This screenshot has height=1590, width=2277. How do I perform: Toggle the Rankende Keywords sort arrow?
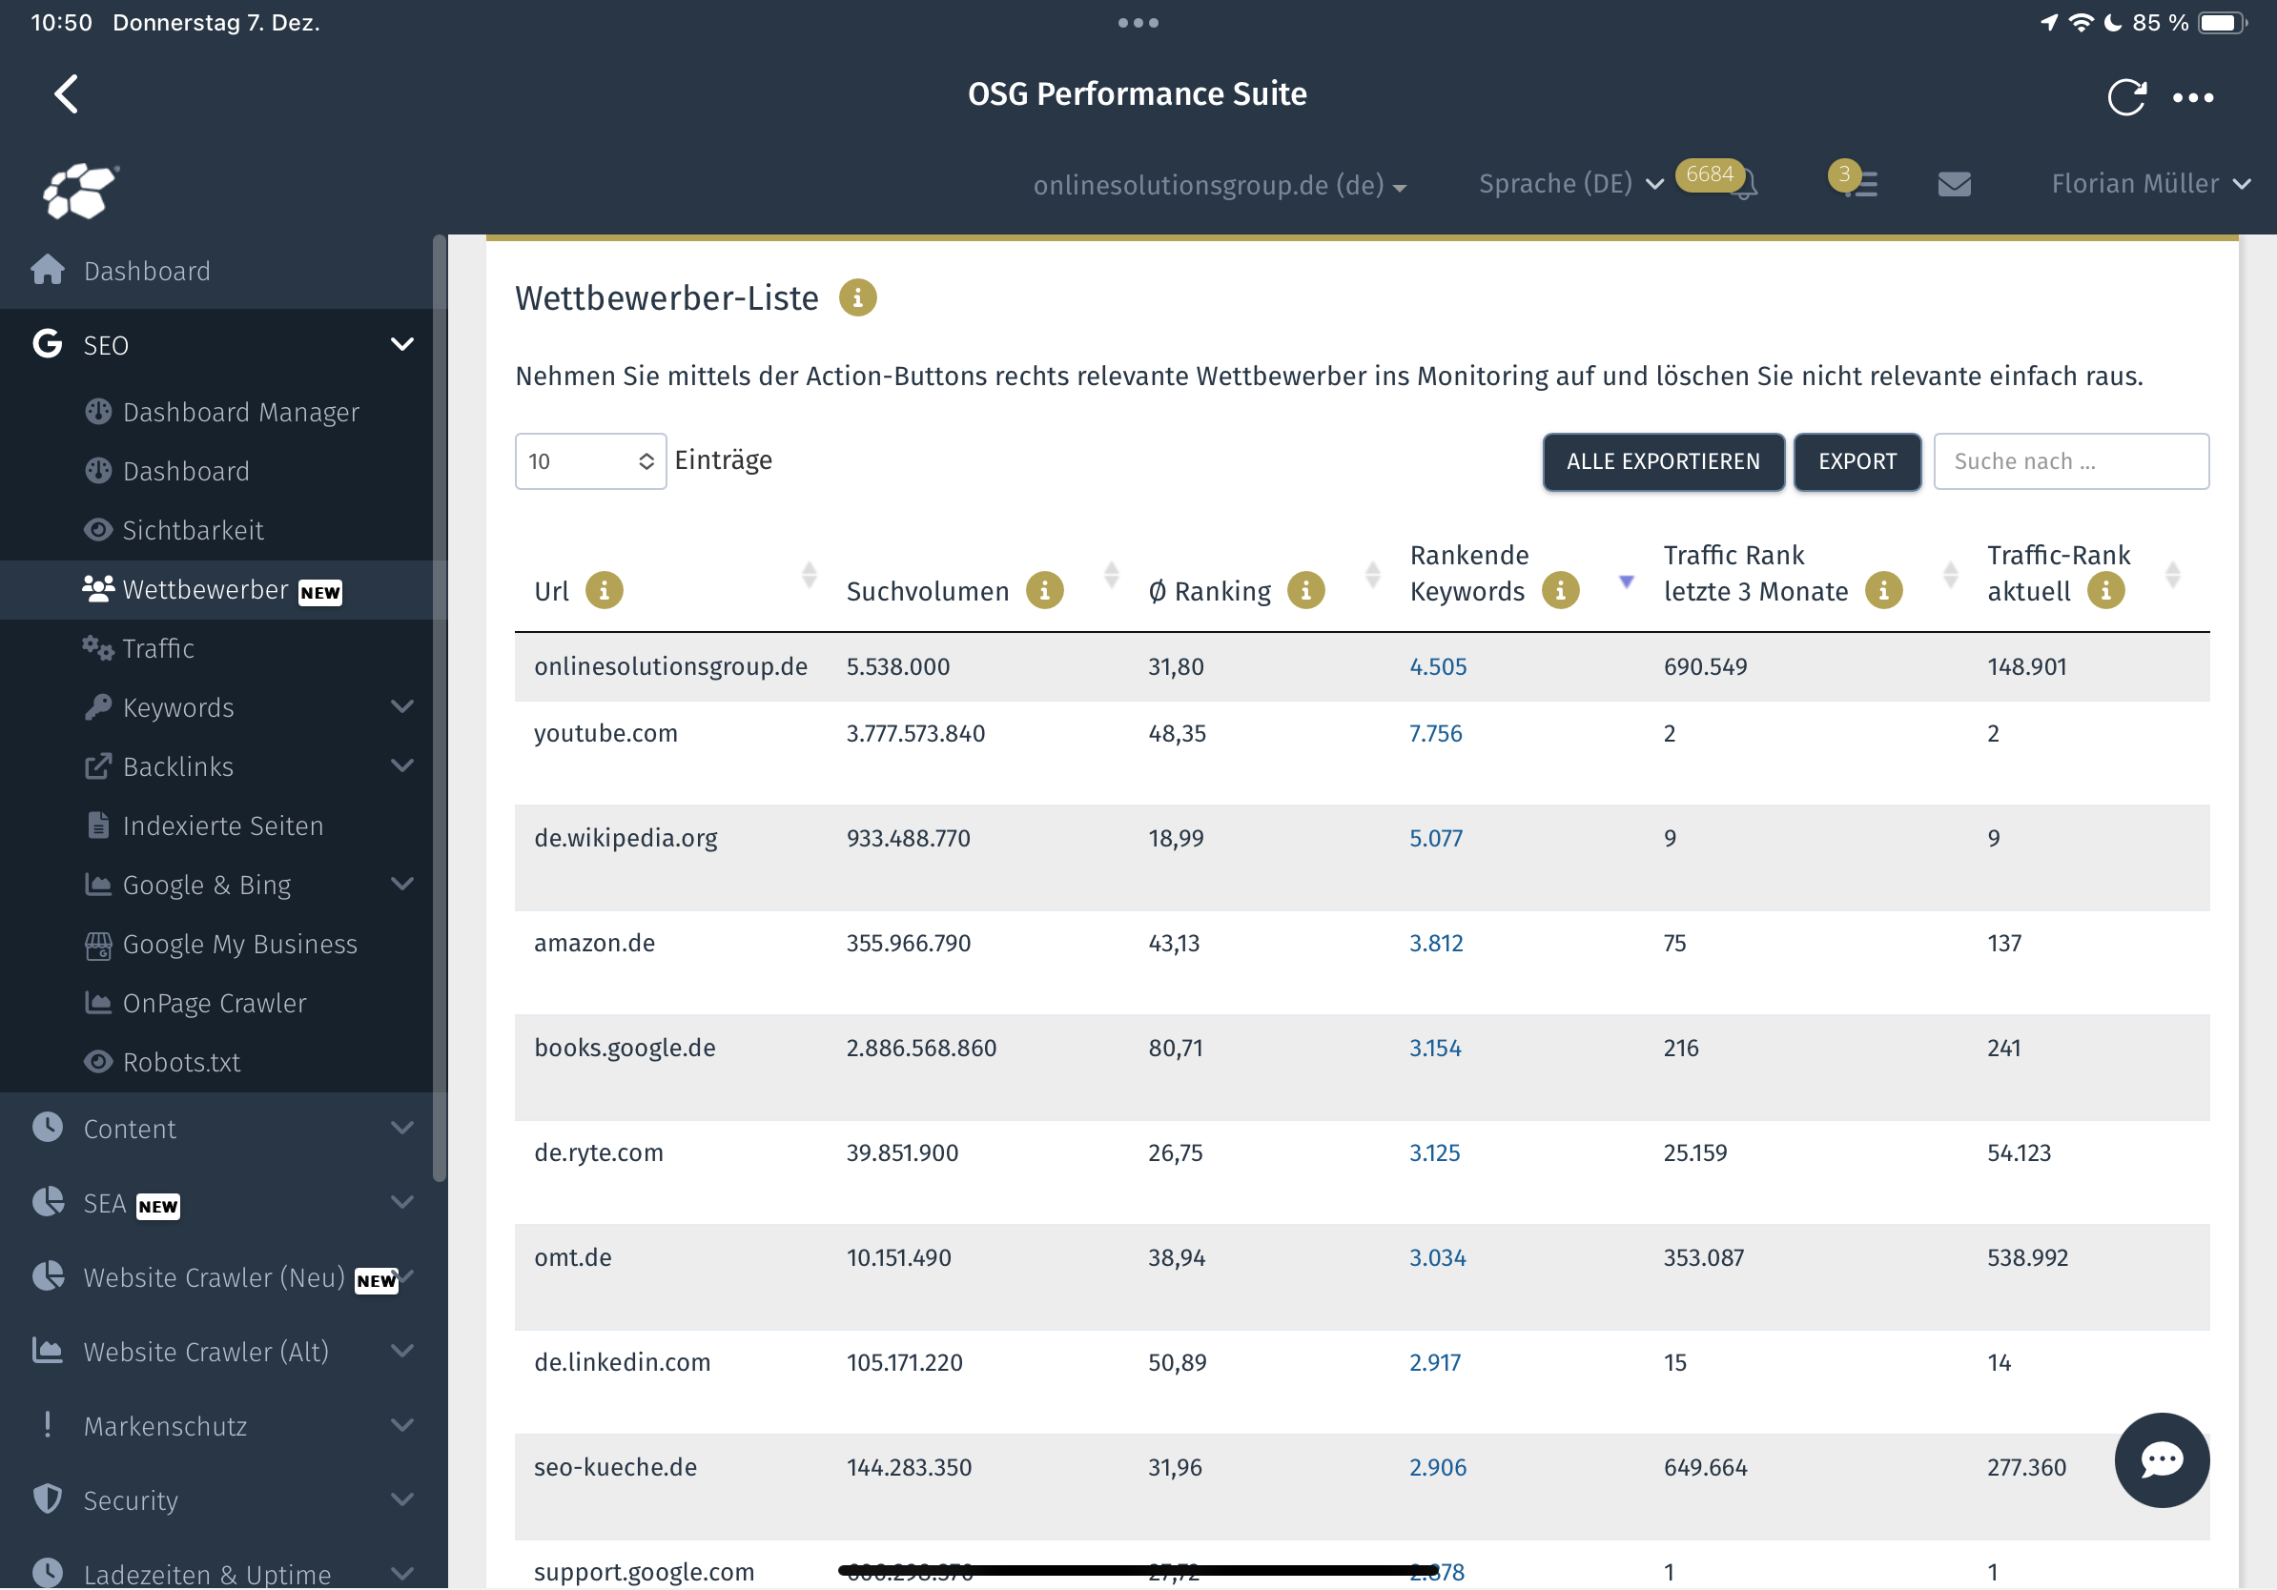[x=1627, y=581]
